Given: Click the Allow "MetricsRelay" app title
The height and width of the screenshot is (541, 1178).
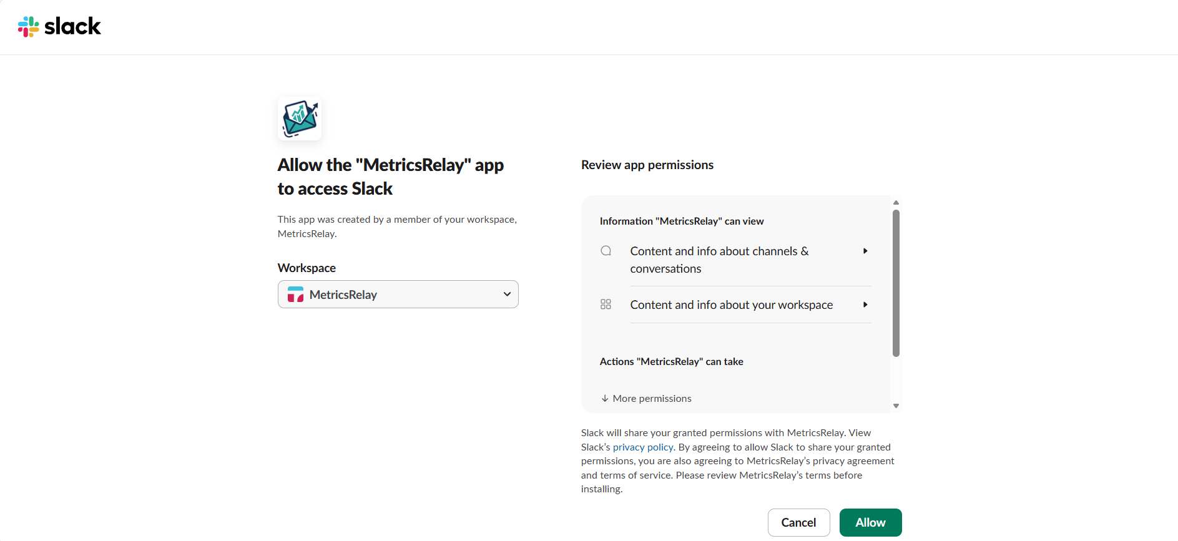Looking at the screenshot, I should click(x=391, y=177).
